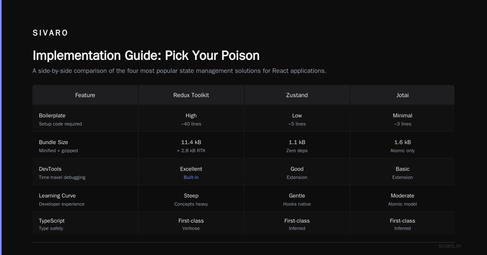Select the 1.6 kB Jotai bundle cell
The image size is (487, 255).
[403, 146]
